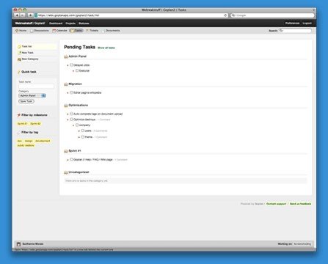Go to the Home tab
This screenshot has width=328, height=264.
[x=21, y=31]
